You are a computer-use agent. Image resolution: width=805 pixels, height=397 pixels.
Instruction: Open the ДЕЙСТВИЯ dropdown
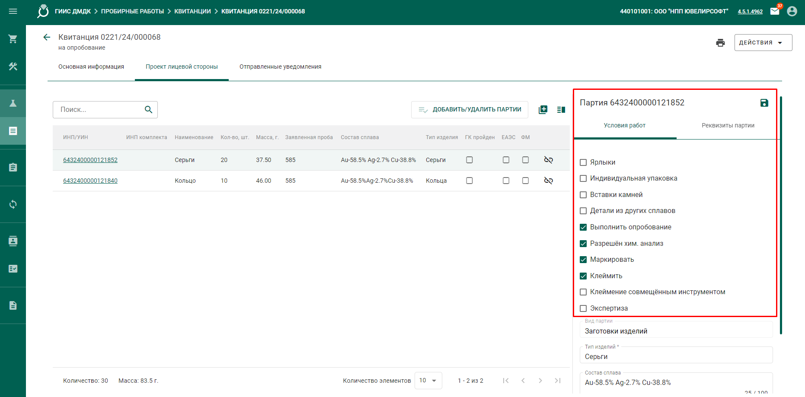click(763, 42)
